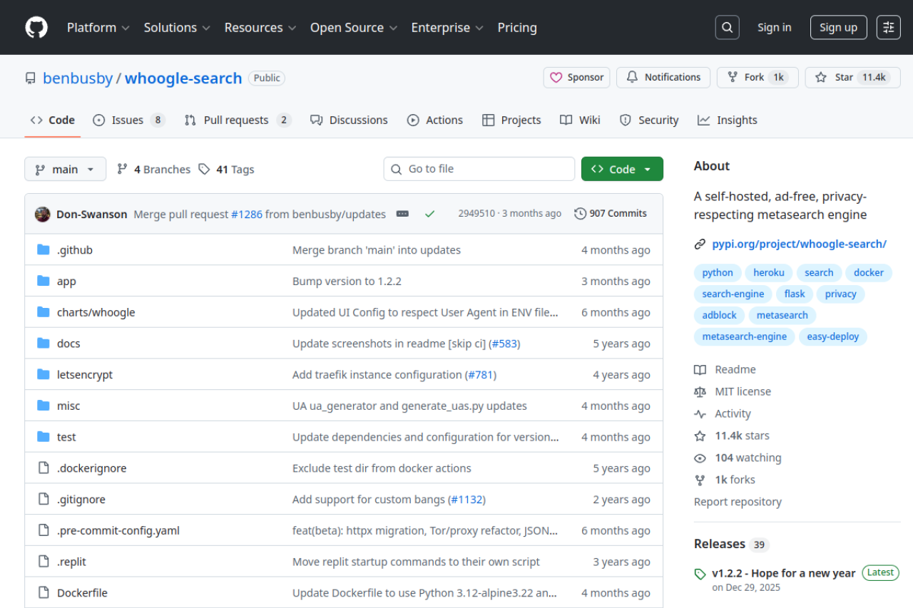This screenshot has height=608, width=913.
Task: Star the whoogle-search repository
Action: pyautogui.click(x=852, y=77)
